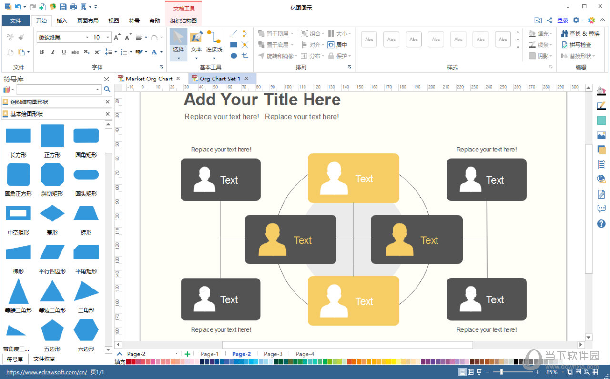Pick the ellipse drawing tool
The width and height of the screenshot is (610, 379).
click(234, 56)
